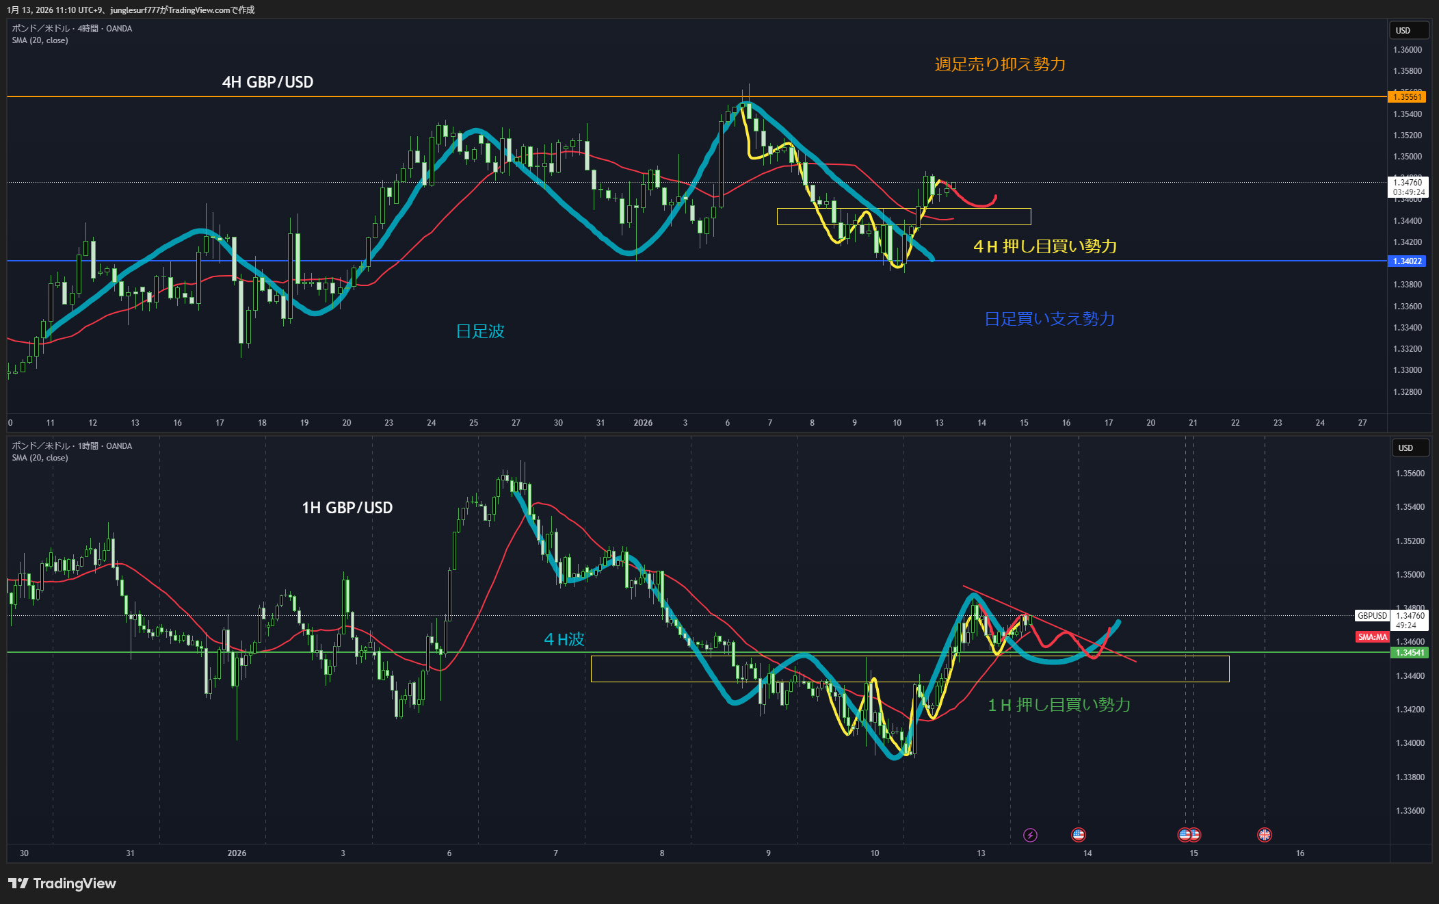Click the green 1.34541 price label
The width and height of the screenshot is (1439, 904).
coord(1410,653)
